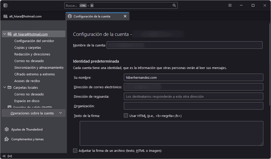Click the search magnifier icon
Image resolution: width=271 pixels, height=159 pixels.
(174, 5)
